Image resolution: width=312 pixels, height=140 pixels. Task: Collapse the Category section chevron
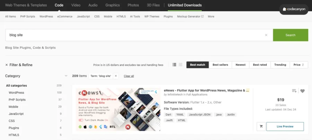click(x=66, y=76)
